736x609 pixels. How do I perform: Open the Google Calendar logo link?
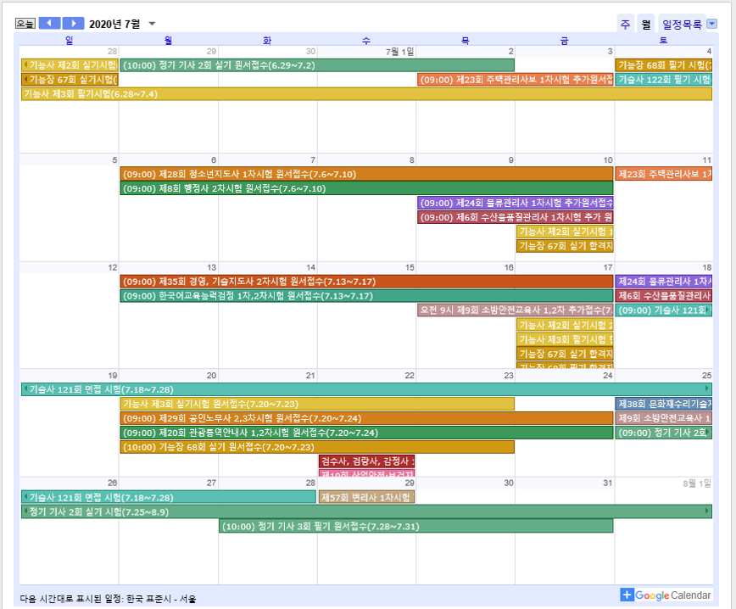673,595
